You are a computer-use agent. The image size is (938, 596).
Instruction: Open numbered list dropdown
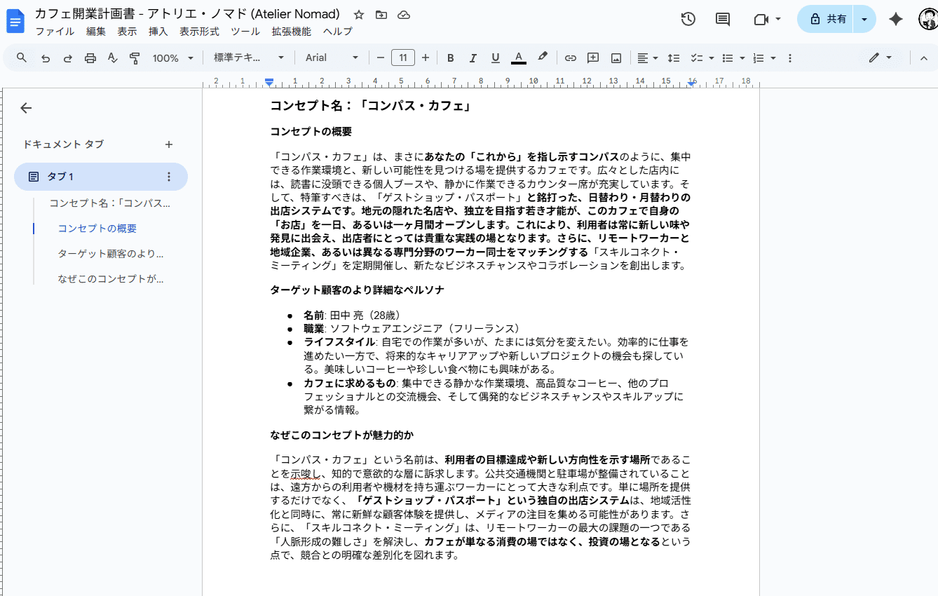point(763,57)
